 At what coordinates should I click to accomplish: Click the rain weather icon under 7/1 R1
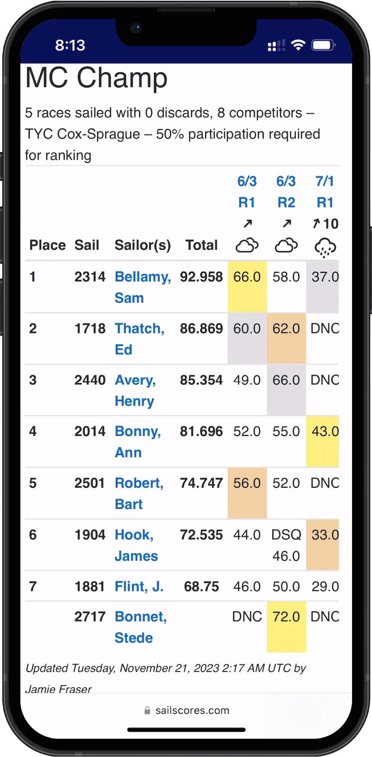pos(325,247)
